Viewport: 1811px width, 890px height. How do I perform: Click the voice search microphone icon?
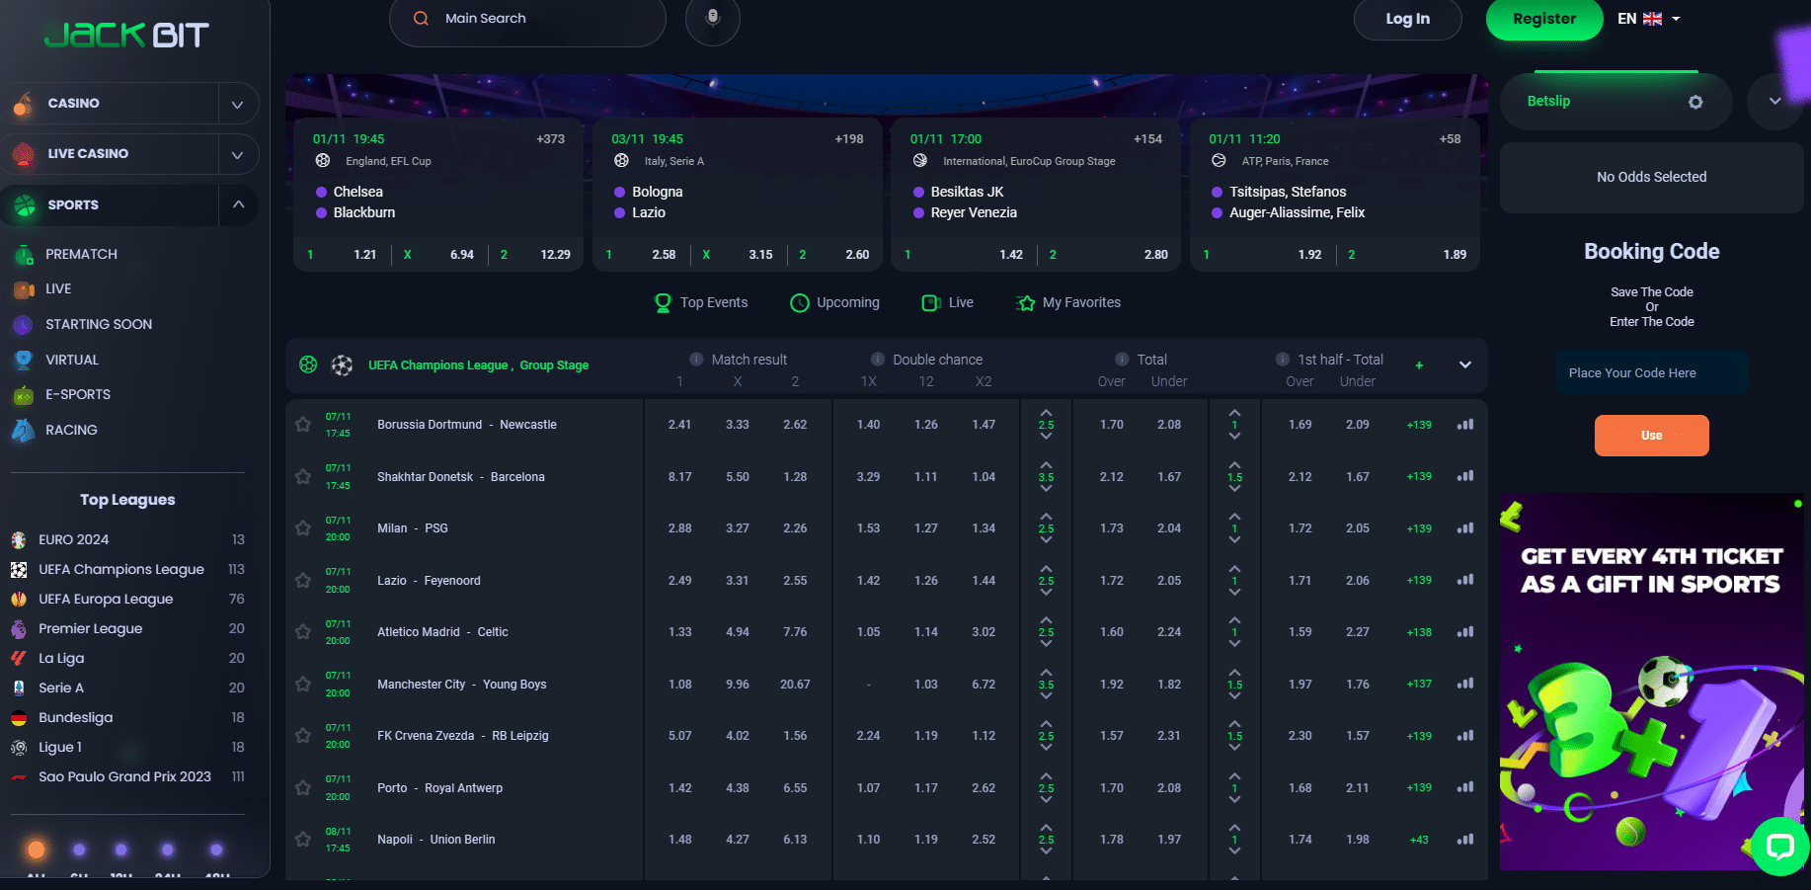(x=712, y=19)
